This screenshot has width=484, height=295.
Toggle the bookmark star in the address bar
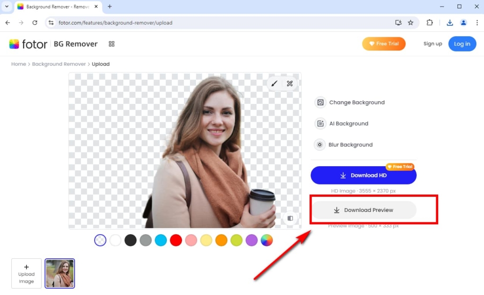coord(411,22)
